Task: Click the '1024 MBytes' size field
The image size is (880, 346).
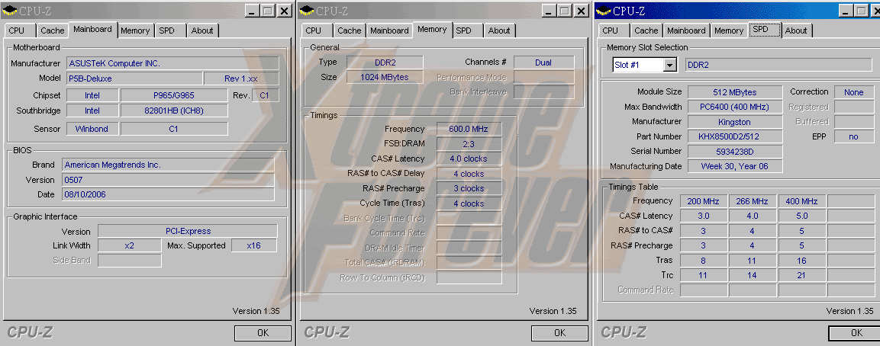Action: (385, 77)
